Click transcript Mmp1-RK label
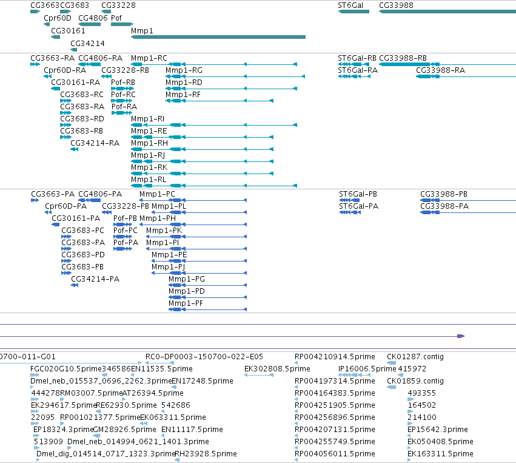The width and height of the screenshot is (516, 463). (149, 167)
